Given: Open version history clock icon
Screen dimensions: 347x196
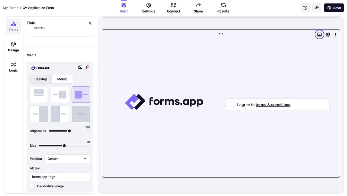Looking at the screenshot, I should click(x=305, y=8).
